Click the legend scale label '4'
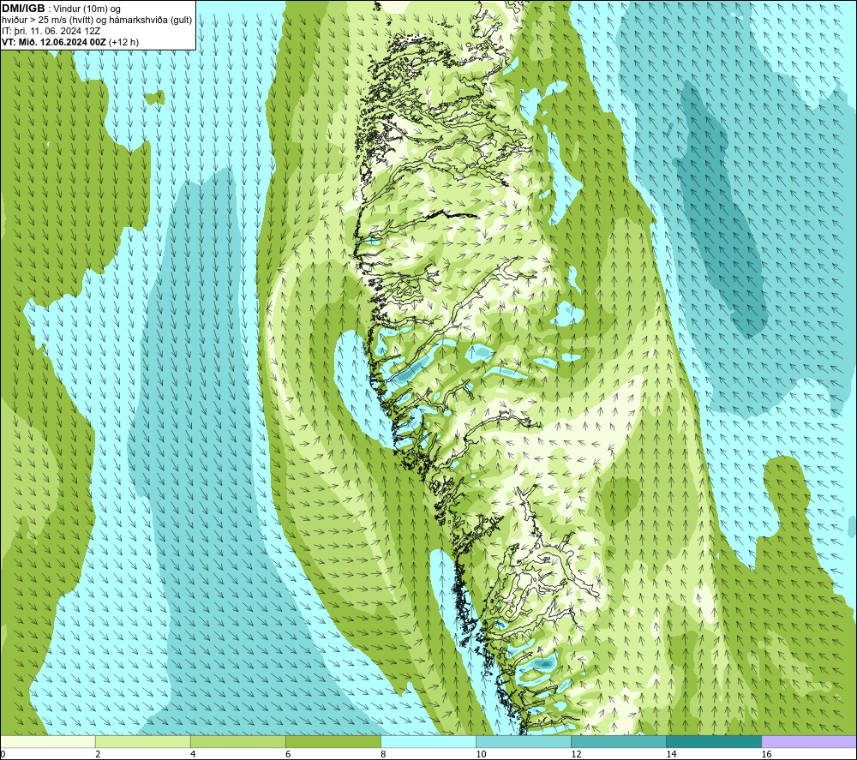Viewport: 857px width, 760px height. click(x=193, y=755)
